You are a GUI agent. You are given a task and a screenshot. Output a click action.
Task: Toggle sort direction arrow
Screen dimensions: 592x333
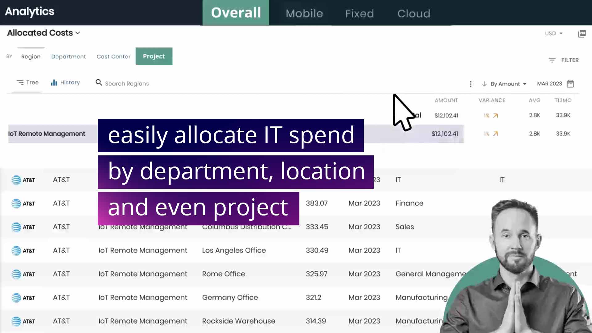tap(484, 84)
